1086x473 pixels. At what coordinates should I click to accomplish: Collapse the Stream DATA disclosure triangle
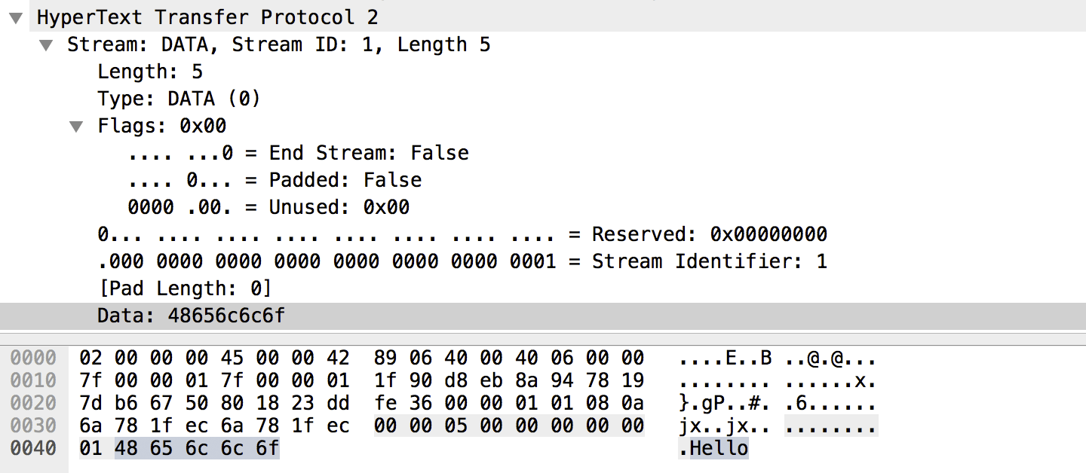point(47,45)
